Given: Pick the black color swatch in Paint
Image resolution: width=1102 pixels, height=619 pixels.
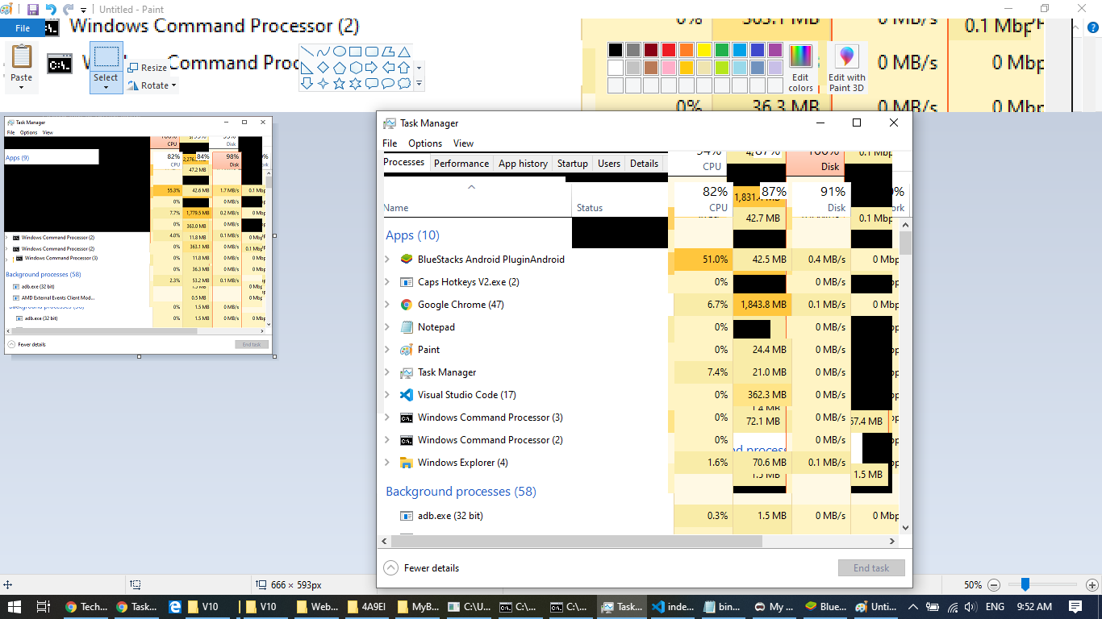Looking at the screenshot, I should click(x=616, y=50).
